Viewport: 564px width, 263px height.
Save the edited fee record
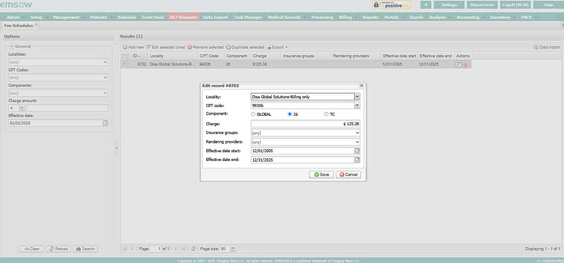click(321, 174)
